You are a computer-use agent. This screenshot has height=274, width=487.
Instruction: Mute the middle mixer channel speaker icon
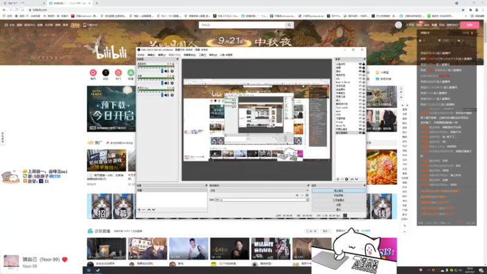coord(166,83)
